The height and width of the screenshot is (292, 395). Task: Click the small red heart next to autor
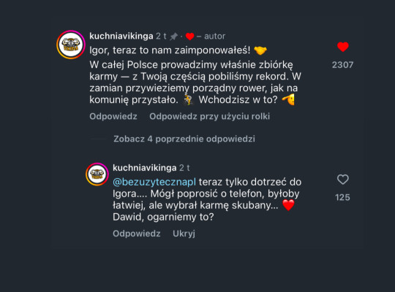190,36
